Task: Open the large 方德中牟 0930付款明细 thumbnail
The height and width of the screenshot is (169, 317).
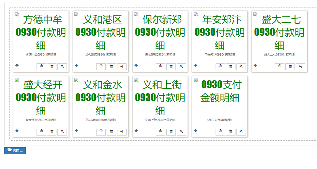Action: 41,32
